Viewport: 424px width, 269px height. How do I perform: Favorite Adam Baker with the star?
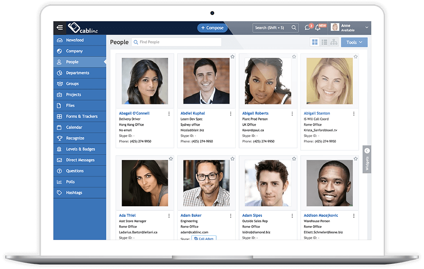coord(232,158)
